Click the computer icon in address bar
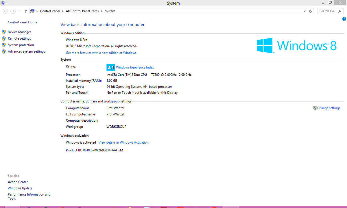The image size is (347, 208). (33, 11)
